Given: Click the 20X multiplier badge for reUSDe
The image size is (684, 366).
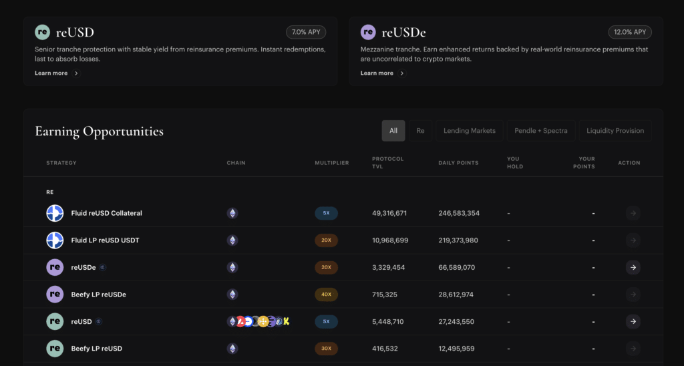Looking at the screenshot, I should pyautogui.click(x=326, y=267).
